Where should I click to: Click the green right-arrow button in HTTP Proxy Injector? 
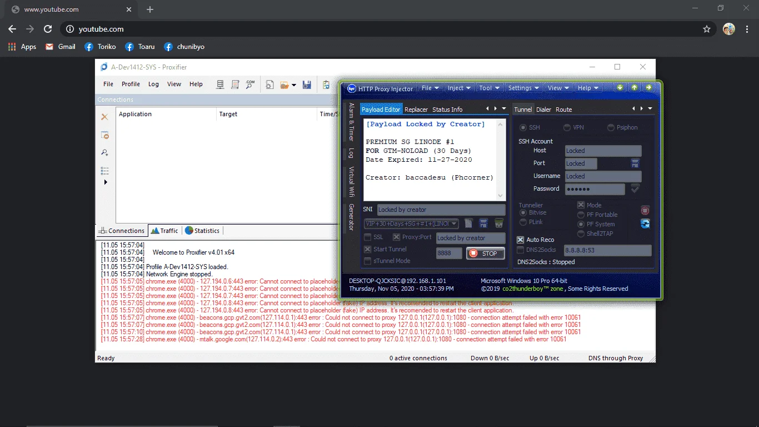click(648, 88)
